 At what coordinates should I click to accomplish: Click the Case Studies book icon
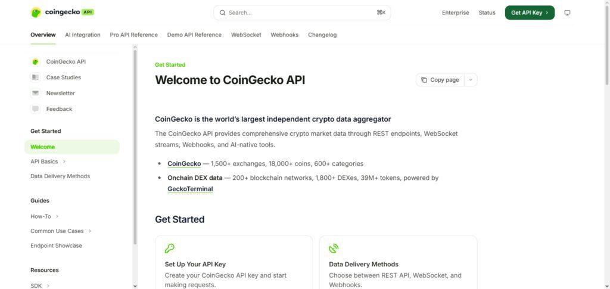35,77
